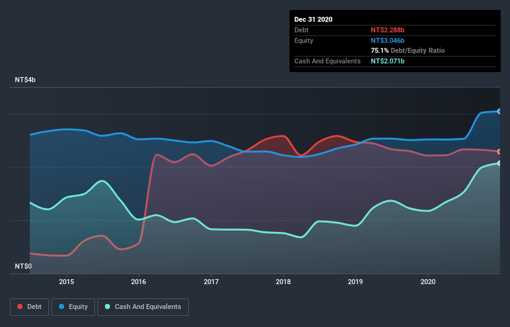Click the NT$4b y-axis label

click(x=25, y=80)
